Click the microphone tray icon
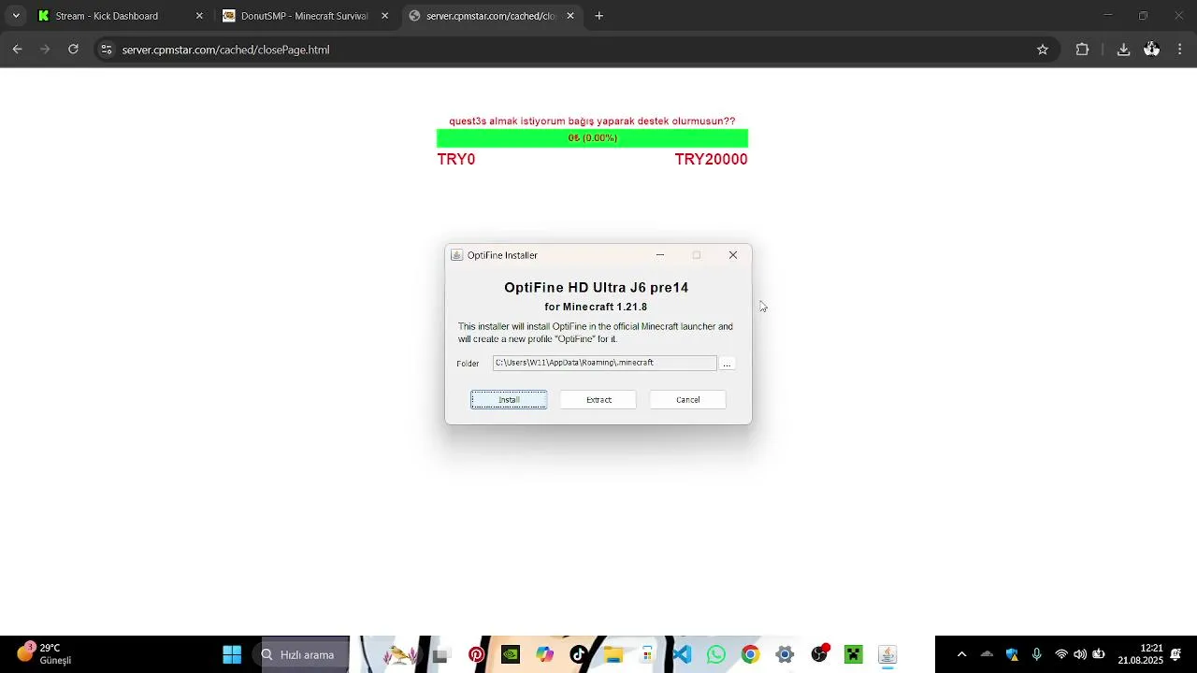 1036,654
